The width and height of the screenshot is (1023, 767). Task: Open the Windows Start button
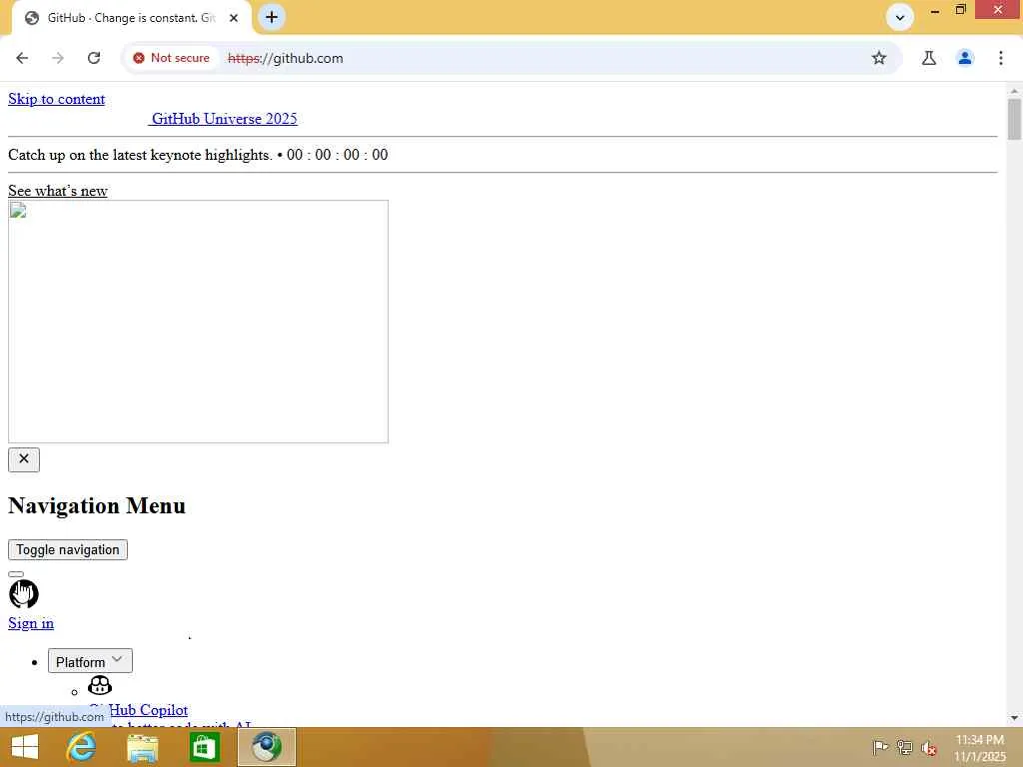click(25, 747)
